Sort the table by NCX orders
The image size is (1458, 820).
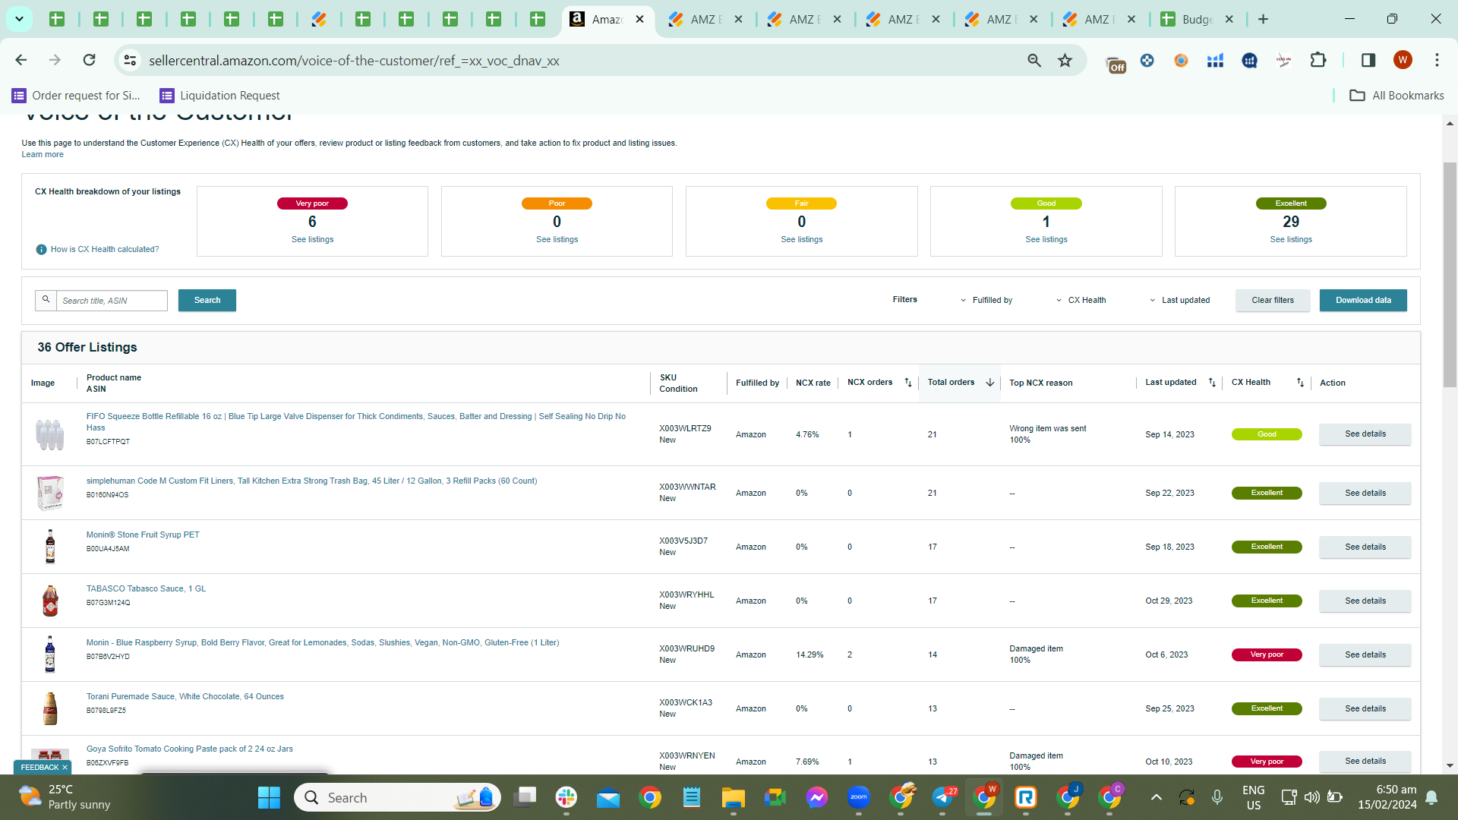click(908, 383)
